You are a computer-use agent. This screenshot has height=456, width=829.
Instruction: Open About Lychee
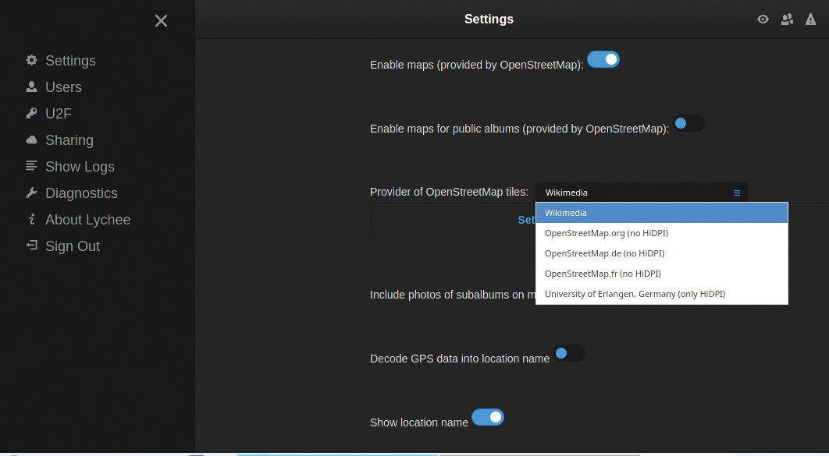coord(87,220)
